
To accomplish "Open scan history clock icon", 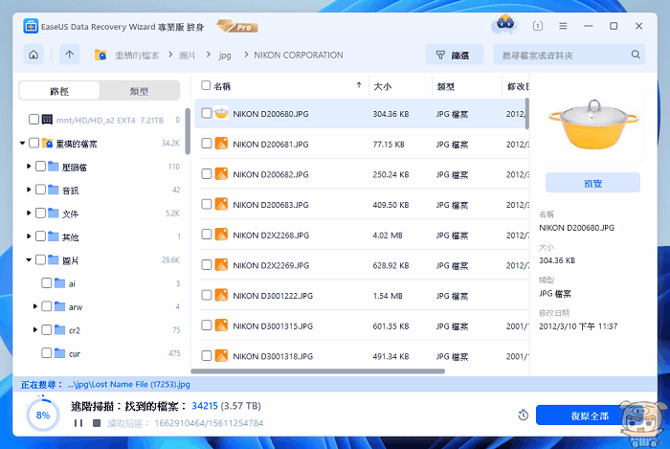I will coord(523,415).
